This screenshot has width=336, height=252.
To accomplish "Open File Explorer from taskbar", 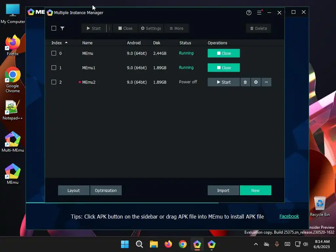I will pos(154,244).
